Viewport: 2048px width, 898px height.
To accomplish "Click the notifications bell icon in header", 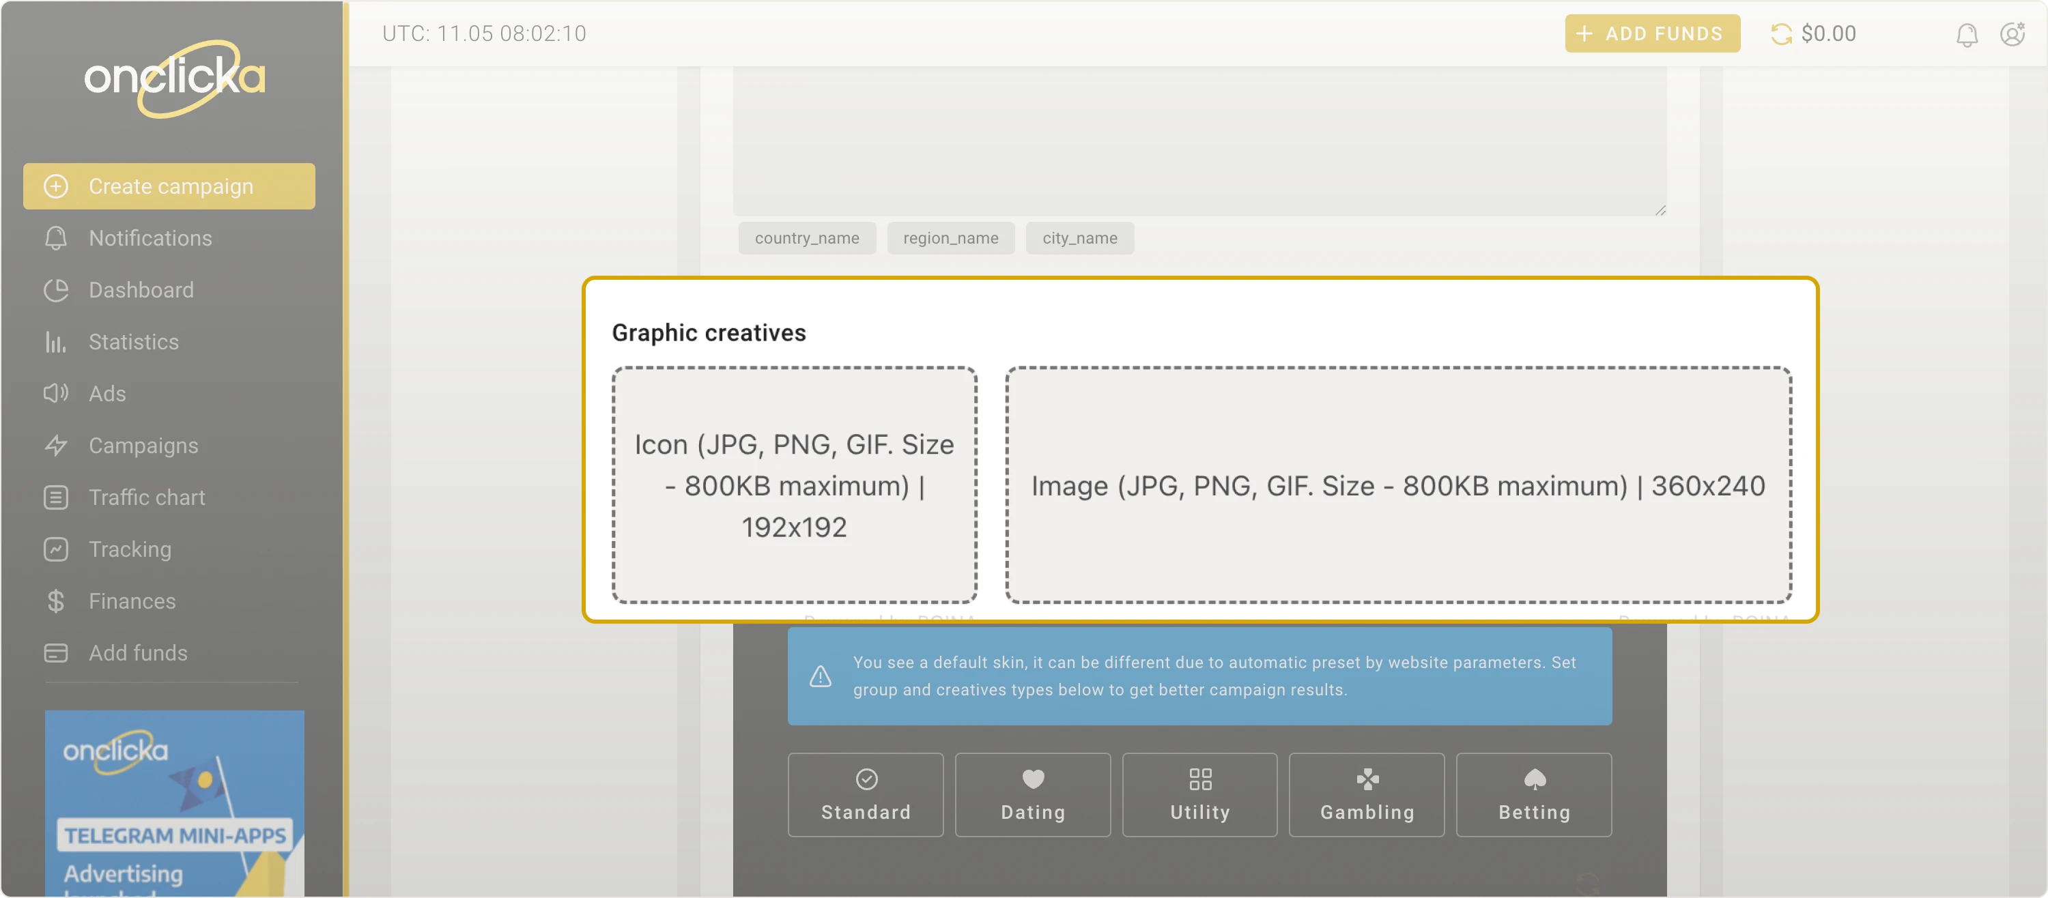I will click(x=1966, y=34).
